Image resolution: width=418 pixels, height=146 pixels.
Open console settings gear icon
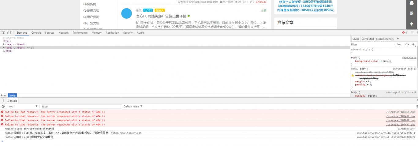click(417, 107)
